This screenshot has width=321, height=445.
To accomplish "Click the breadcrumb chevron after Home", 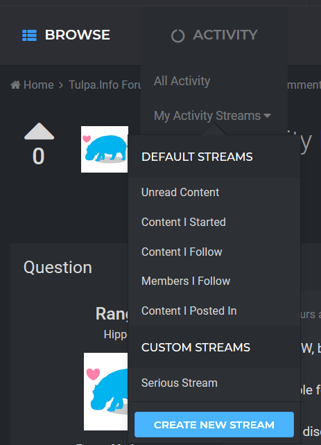I will pos(61,85).
